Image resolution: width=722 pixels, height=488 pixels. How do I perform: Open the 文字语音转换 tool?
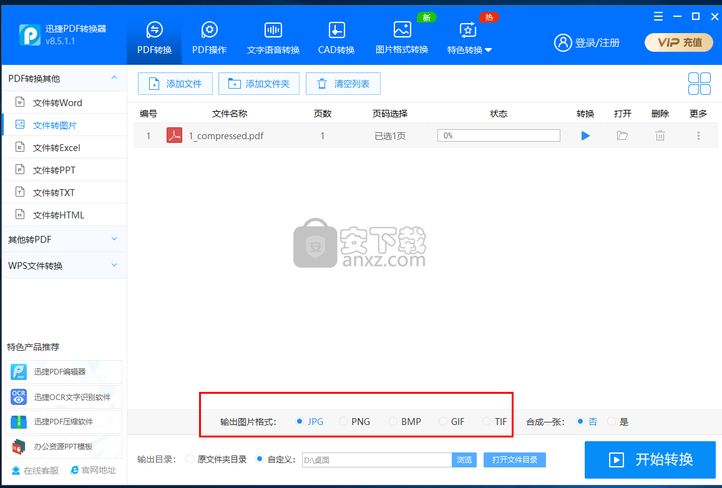(x=273, y=37)
